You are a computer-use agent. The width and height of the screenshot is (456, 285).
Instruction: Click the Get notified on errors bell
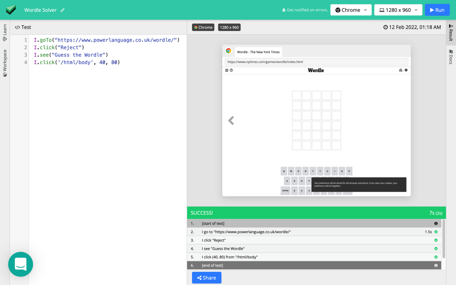coord(284,10)
